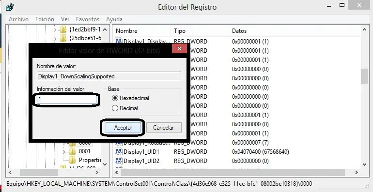This screenshot has width=373, height=192.
Task: Click the tree pane scroll down arrow
Action: pos(105,164)
